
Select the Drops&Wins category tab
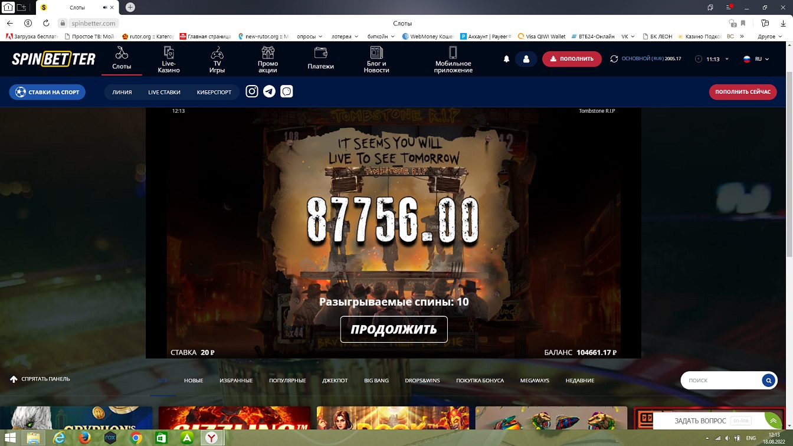422,381
